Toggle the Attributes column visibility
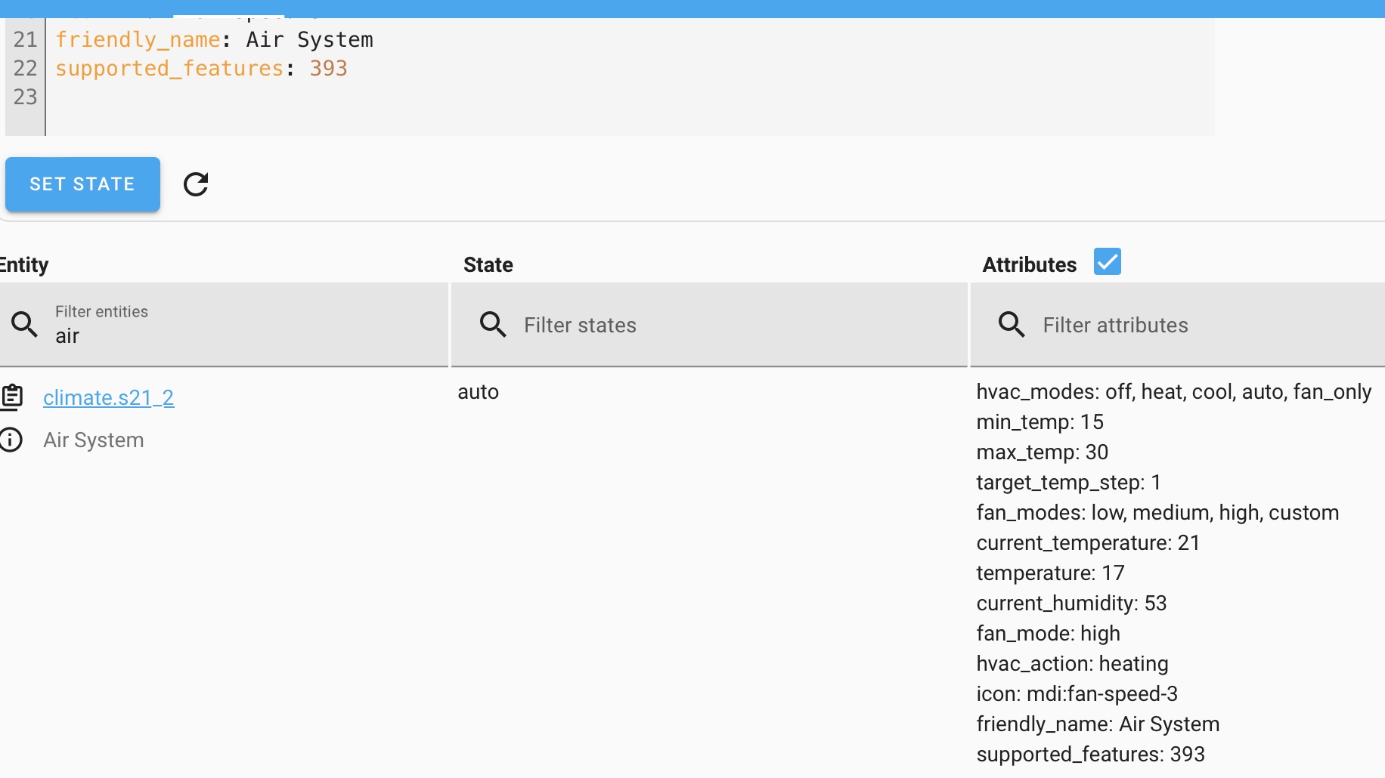Screen dimensions: 1385x778 pyautogui.click(x=1108, y=261)
